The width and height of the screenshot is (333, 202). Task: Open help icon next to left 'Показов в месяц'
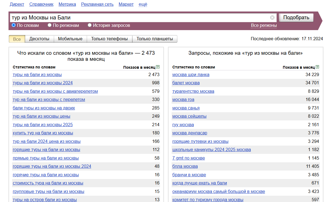(x=158, y=67)
